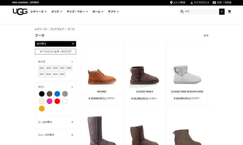Click すべてのフィルターをクリア button

coord(56,52)
